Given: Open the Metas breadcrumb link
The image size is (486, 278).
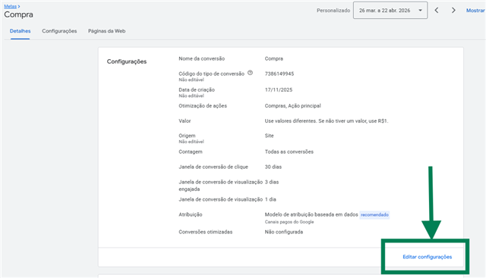Looking at the screenshot, I should point(10,6).
